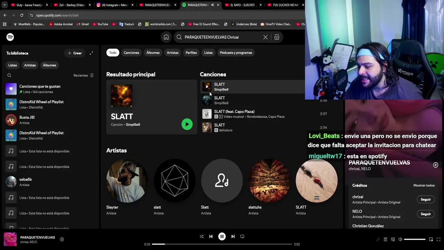
Task: Expand Tu biblioteca with the arrows icon
Action: tap(91, 53)
